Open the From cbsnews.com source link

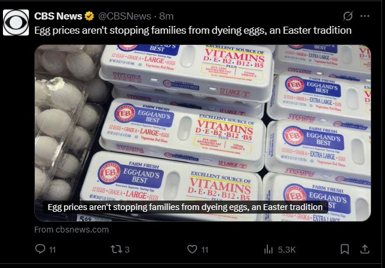(x=72, y=230)
